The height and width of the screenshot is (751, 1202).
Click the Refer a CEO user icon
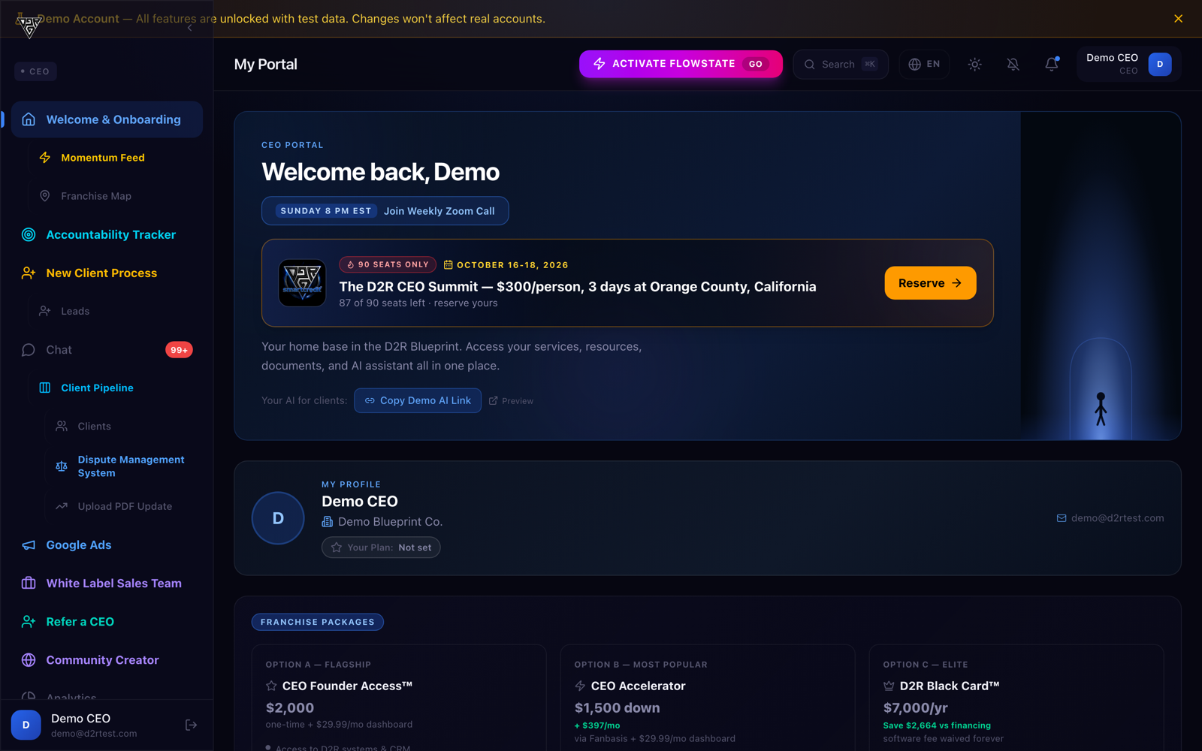coord(29,622)
